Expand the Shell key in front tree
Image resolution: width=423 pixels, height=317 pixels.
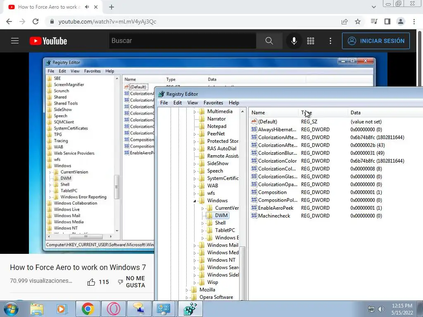click(202, 223)
